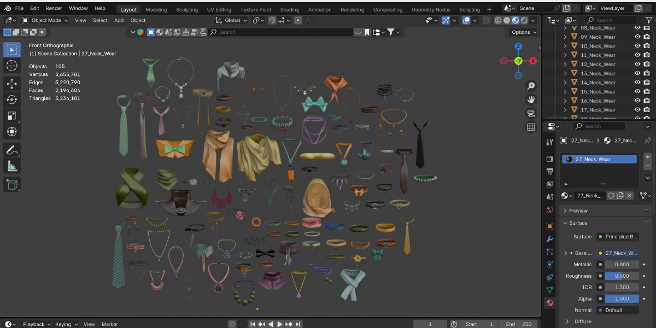This screenshot has height=328, width=656.
Task: Select the Cursor tool in toolbar
Action: tap(11, 66)
